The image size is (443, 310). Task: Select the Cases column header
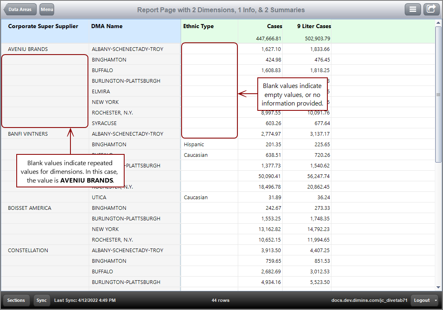[274, 26]
